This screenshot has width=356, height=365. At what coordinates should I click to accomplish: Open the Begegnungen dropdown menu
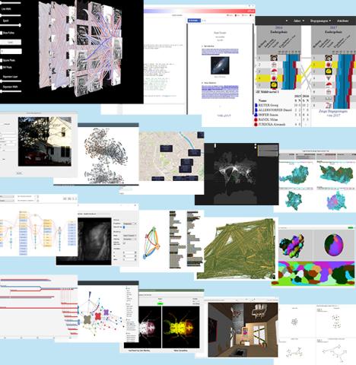(x=320, y=21)
